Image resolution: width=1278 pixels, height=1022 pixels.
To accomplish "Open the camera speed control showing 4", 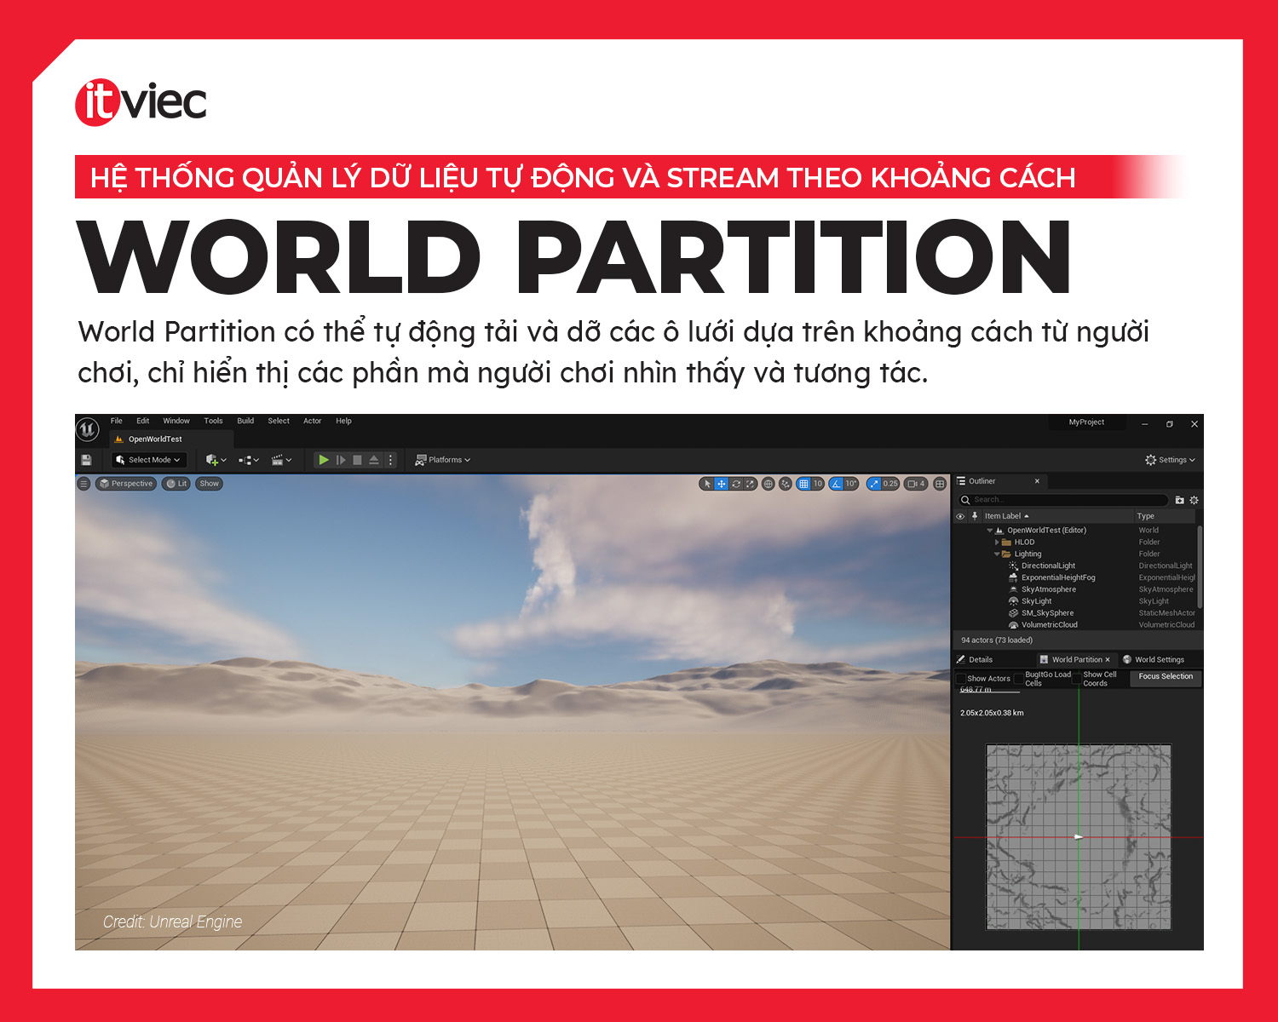I will (x=916, y=484).
